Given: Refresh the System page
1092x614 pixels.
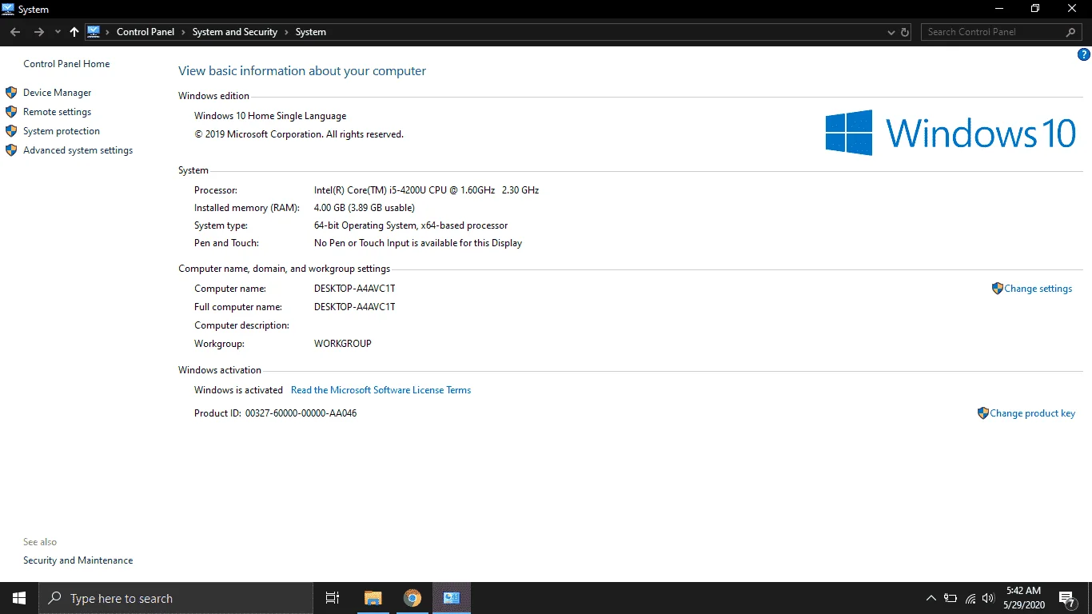Looking at the screenshot, I should pos(905,32).
